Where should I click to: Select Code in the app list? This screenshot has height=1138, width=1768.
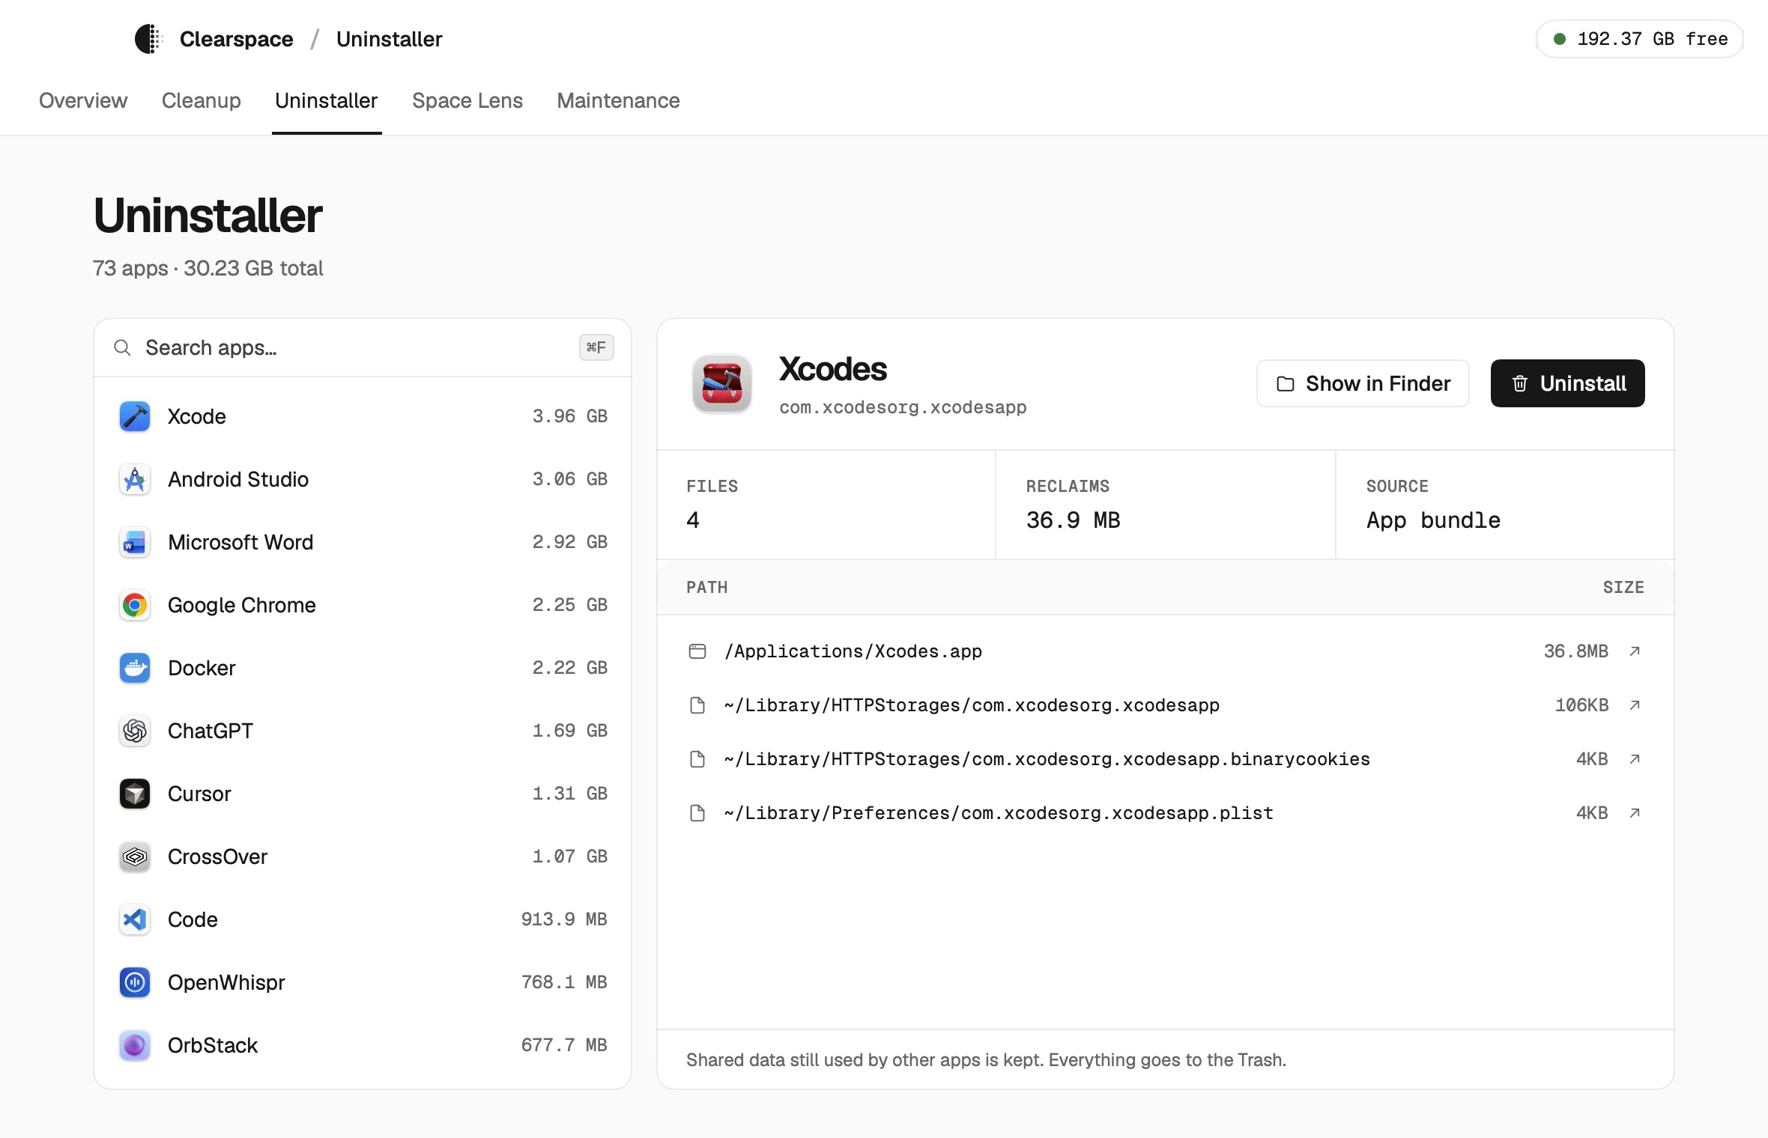point(363,919)
